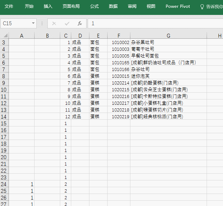Select row 15 header
The image size is (223, 206).
4,123
